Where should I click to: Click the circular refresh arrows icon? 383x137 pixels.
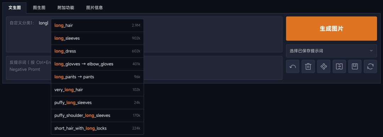370,66
